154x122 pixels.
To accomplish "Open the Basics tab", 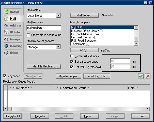I will [x=13, y=12].
